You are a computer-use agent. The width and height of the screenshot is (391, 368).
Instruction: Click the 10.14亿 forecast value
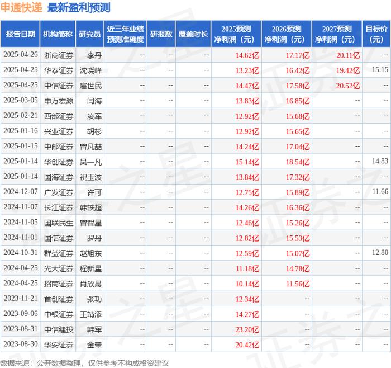pyautogui.click(x=247, y=284)
